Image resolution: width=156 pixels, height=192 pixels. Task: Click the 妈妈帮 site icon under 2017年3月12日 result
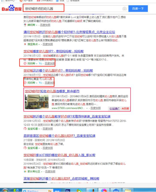25,64
